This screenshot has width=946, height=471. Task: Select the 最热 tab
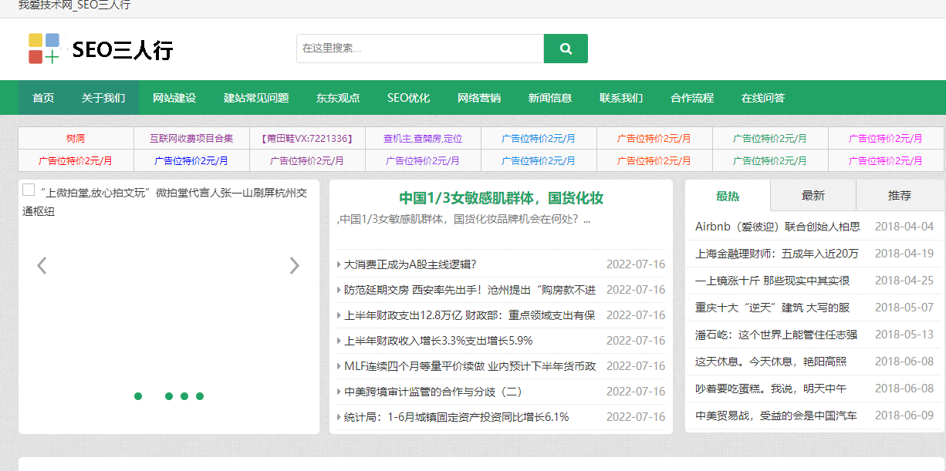click(726, 196)
